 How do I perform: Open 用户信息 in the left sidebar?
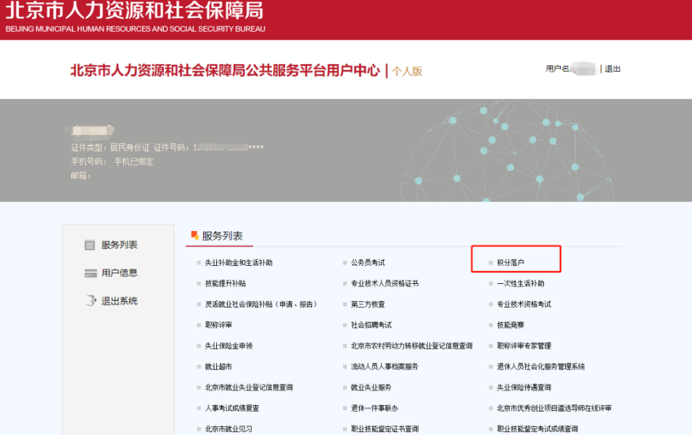119,273
